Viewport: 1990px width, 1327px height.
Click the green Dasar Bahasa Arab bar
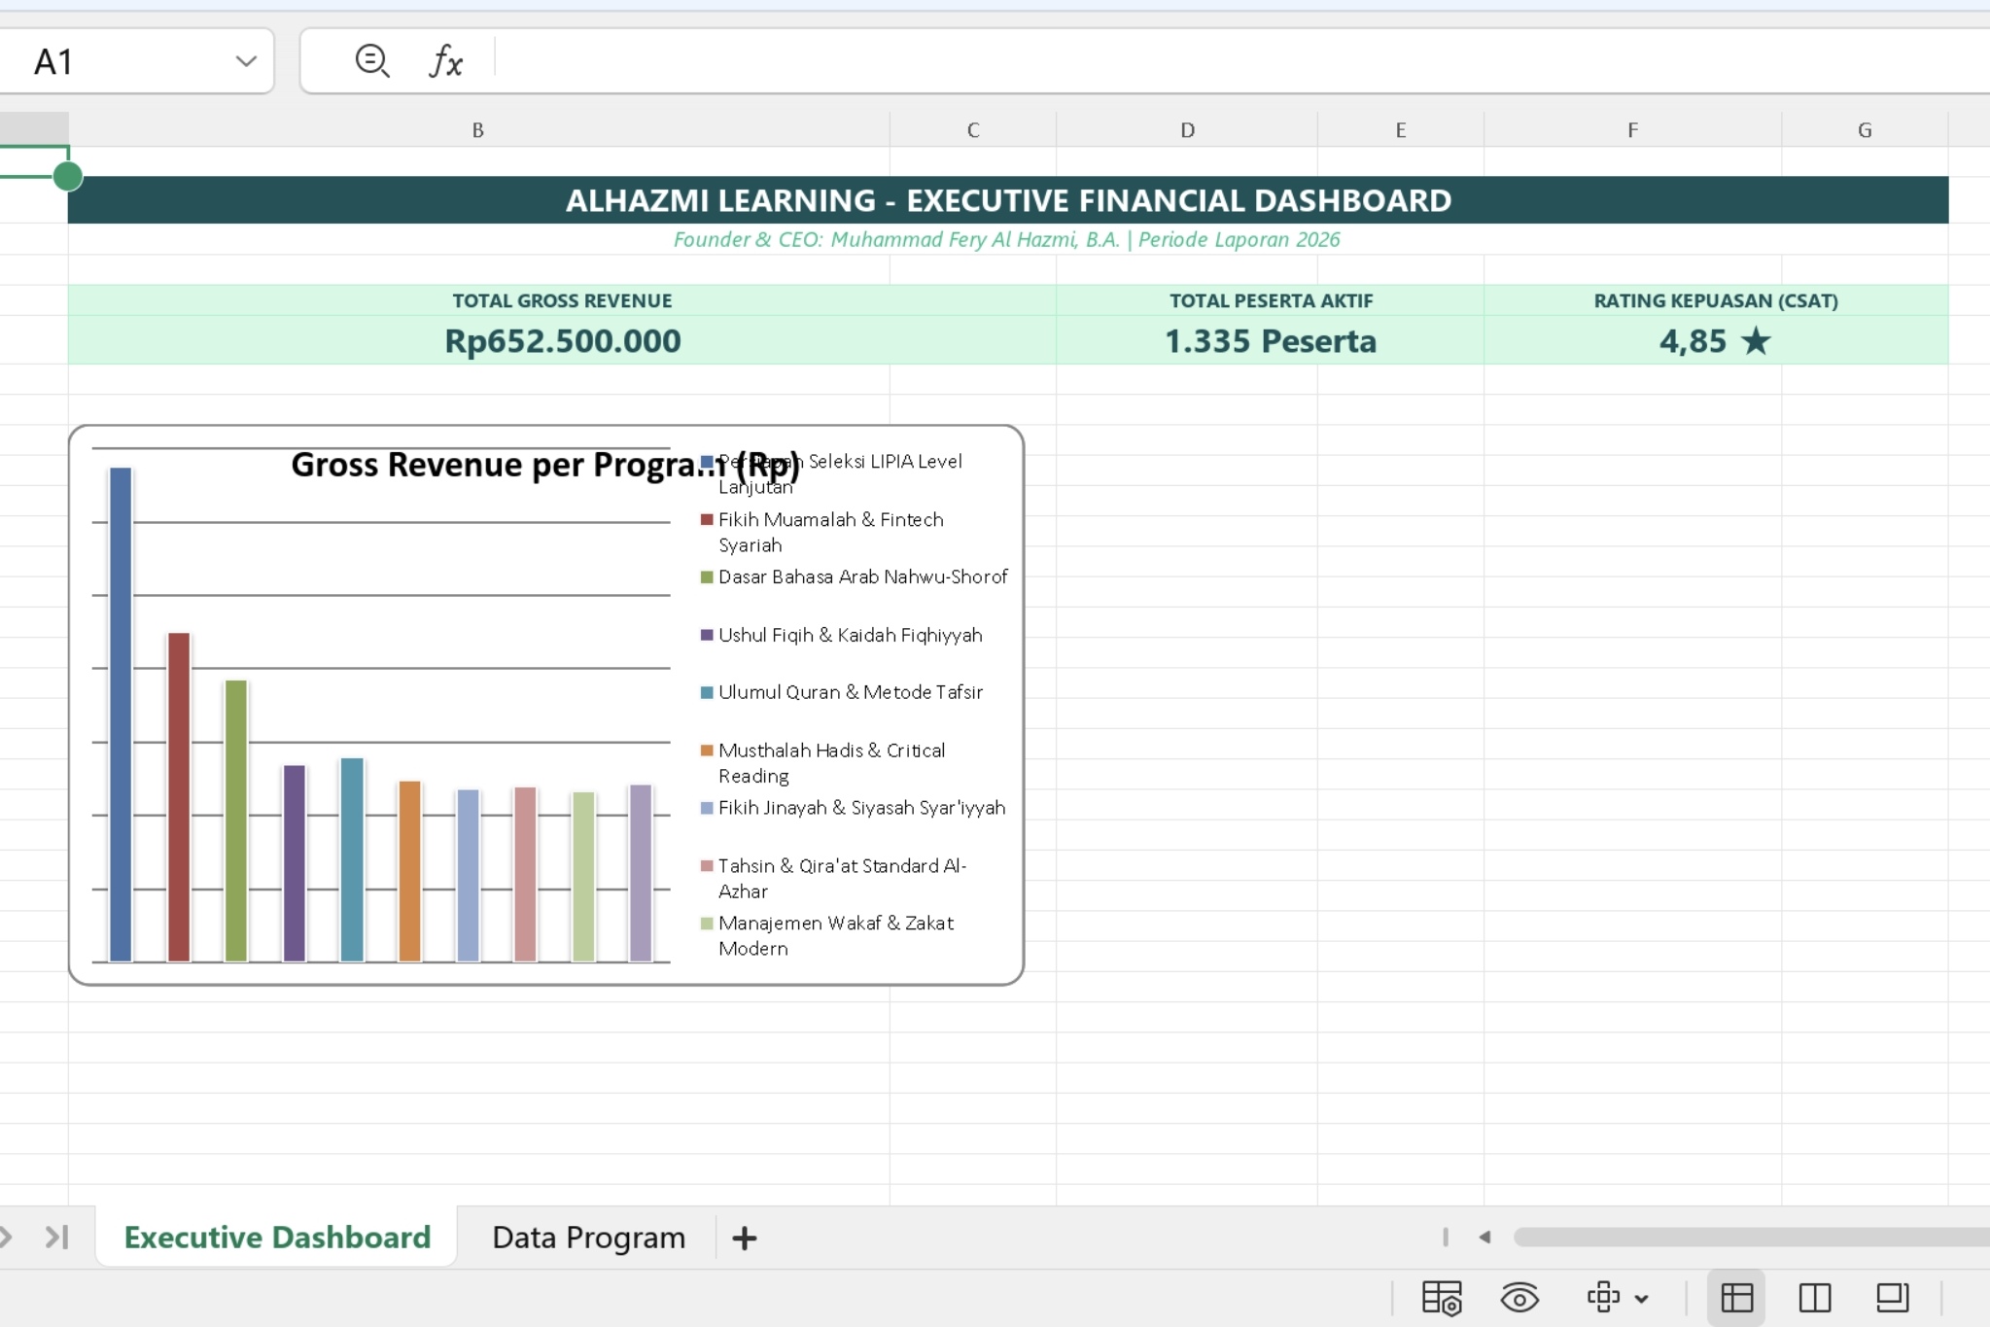(236, 821)
